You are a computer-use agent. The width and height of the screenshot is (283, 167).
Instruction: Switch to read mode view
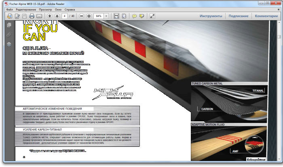click(x=152, y=16)
